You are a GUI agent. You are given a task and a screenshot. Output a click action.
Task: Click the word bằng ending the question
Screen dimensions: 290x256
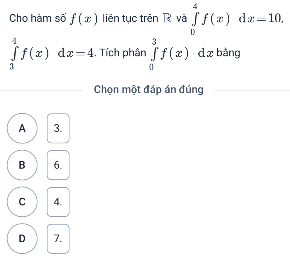(229, 53)
